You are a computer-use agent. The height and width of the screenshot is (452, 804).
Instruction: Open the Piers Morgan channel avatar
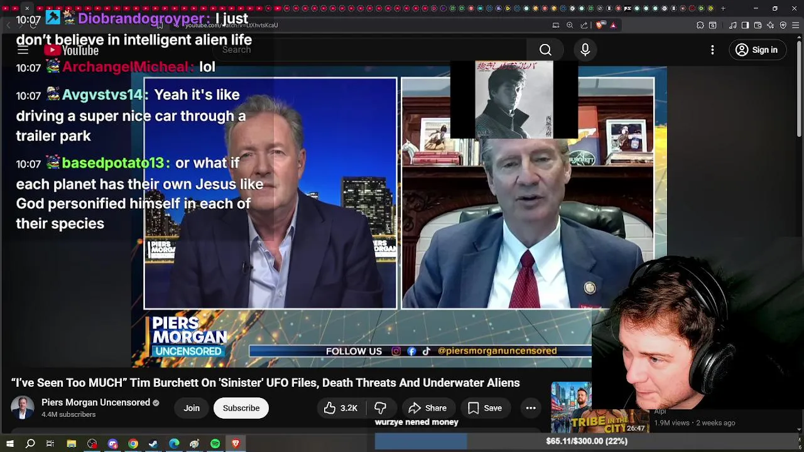(x=23, y=408)
